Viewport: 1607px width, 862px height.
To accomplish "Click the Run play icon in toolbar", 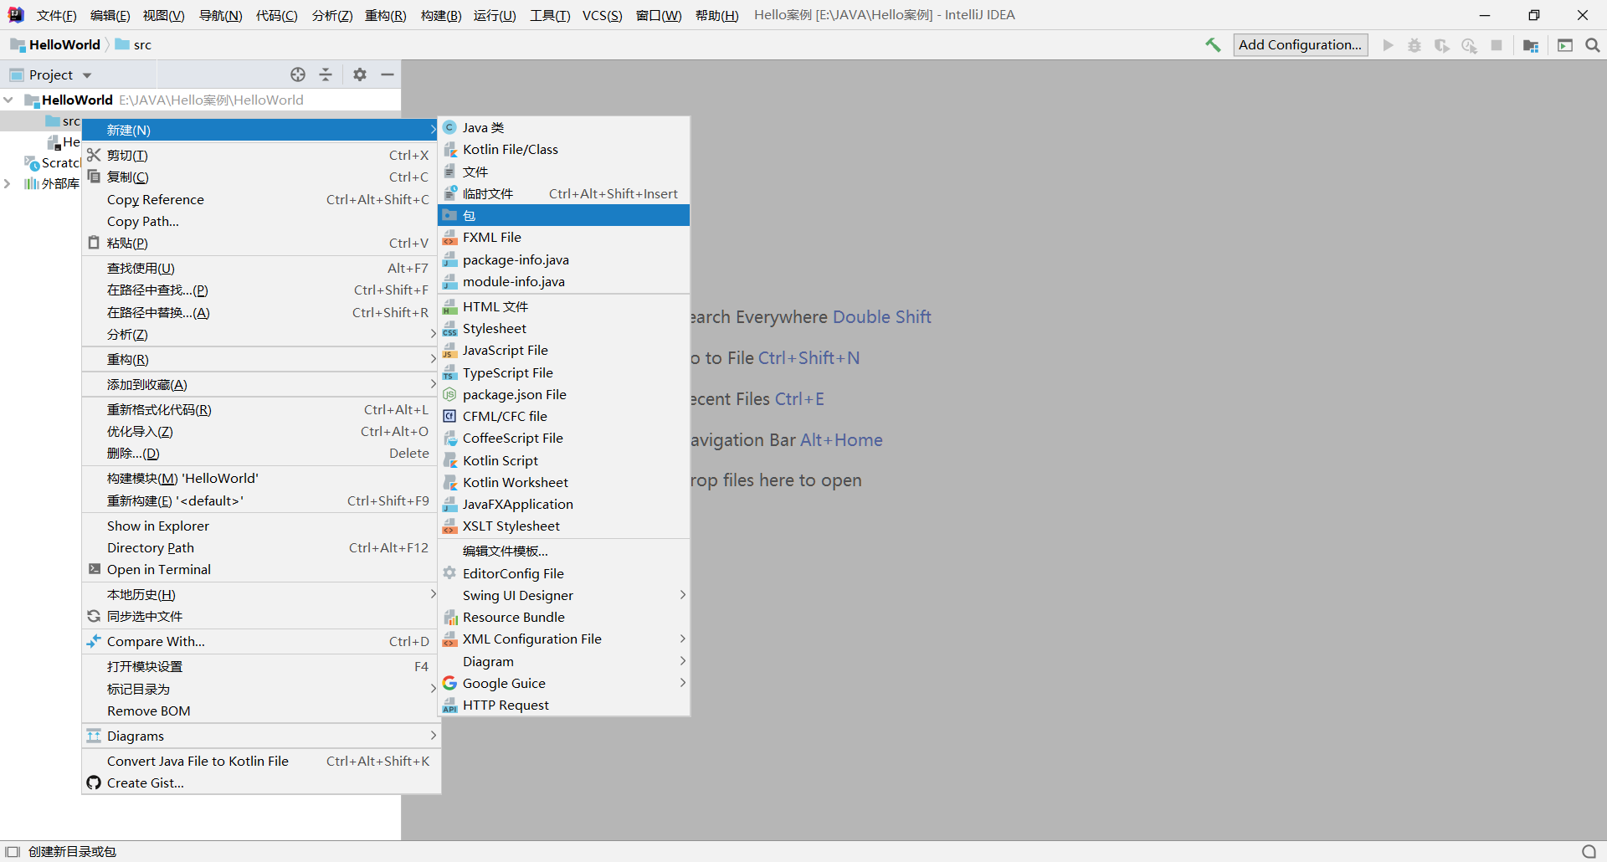I will click(1388, 45).
